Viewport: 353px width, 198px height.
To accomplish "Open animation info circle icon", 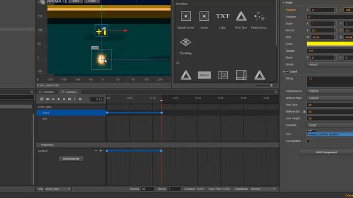I will pyautogui.click(x=80, y=99).
